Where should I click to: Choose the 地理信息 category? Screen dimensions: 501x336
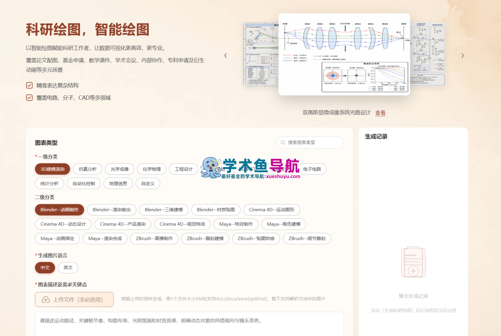118,184
